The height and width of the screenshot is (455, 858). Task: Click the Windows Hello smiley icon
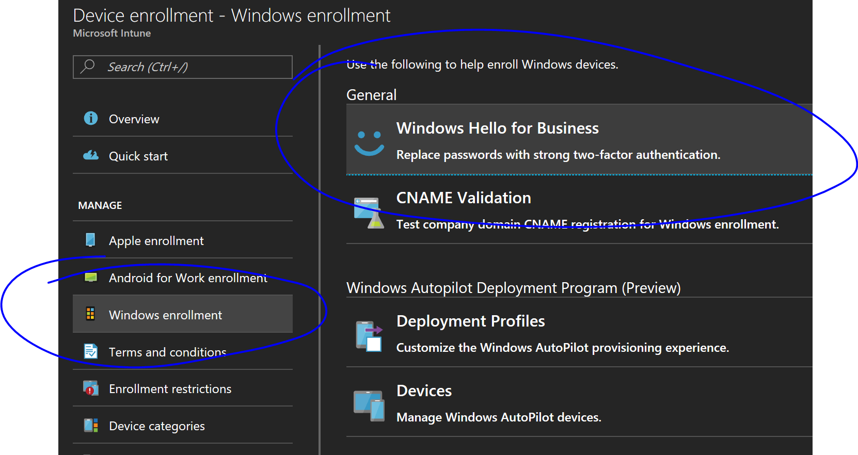tap(369, 143)
